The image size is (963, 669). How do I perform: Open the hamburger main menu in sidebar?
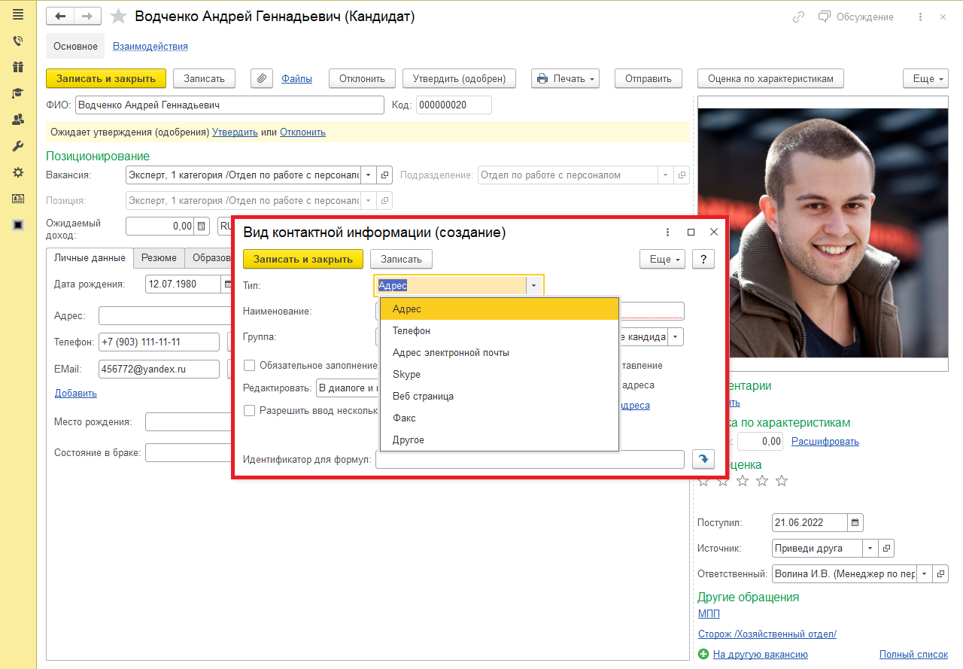tap(18, 14)
